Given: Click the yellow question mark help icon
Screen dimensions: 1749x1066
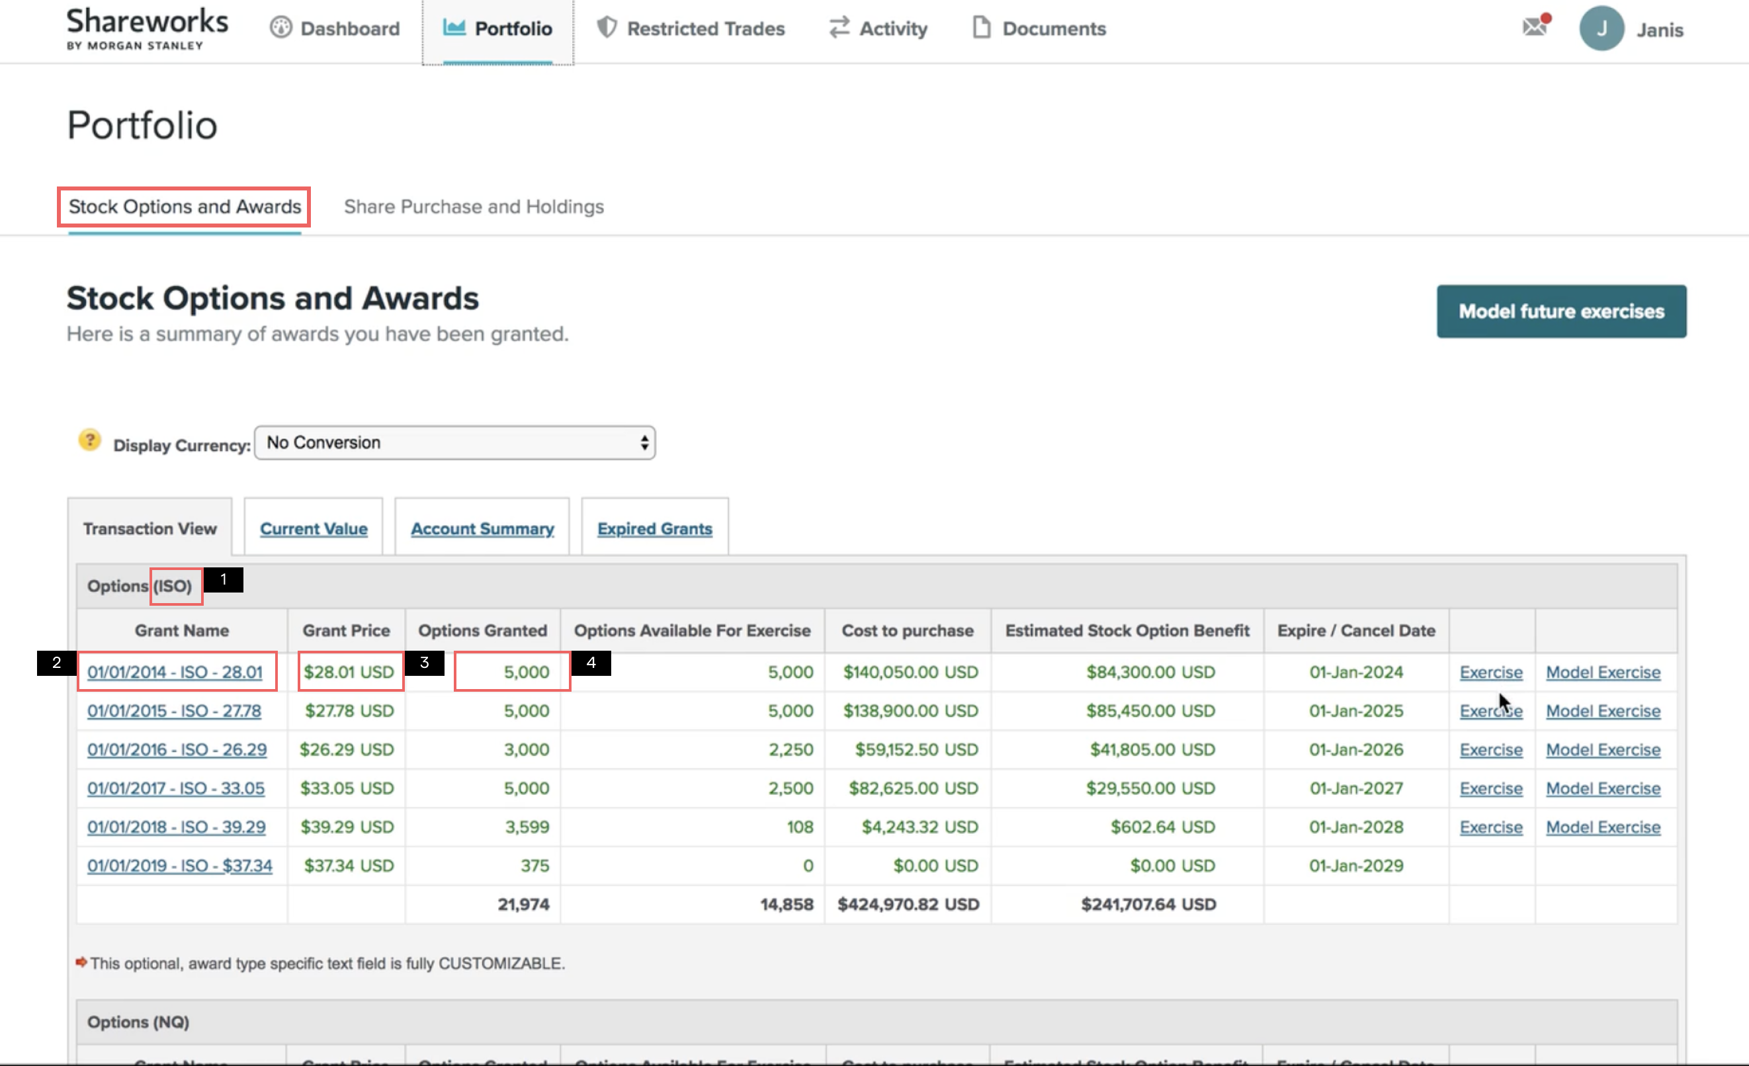Looking at the screenshot, I should point(89,440).
